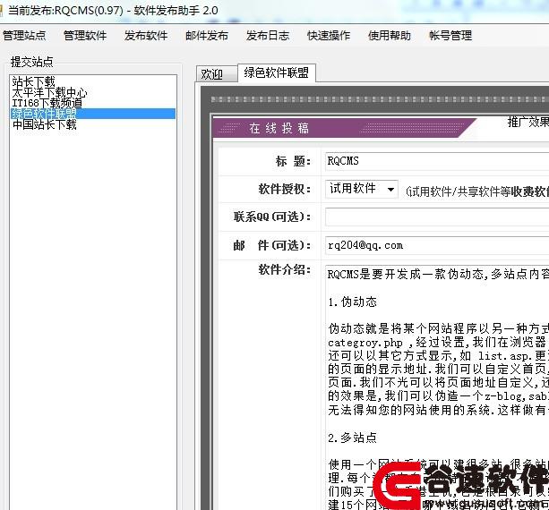Image resolution: width=549 pixels, height=510 pixels.
Task: Open the 管理站点 menu
Action: (24, 35)
